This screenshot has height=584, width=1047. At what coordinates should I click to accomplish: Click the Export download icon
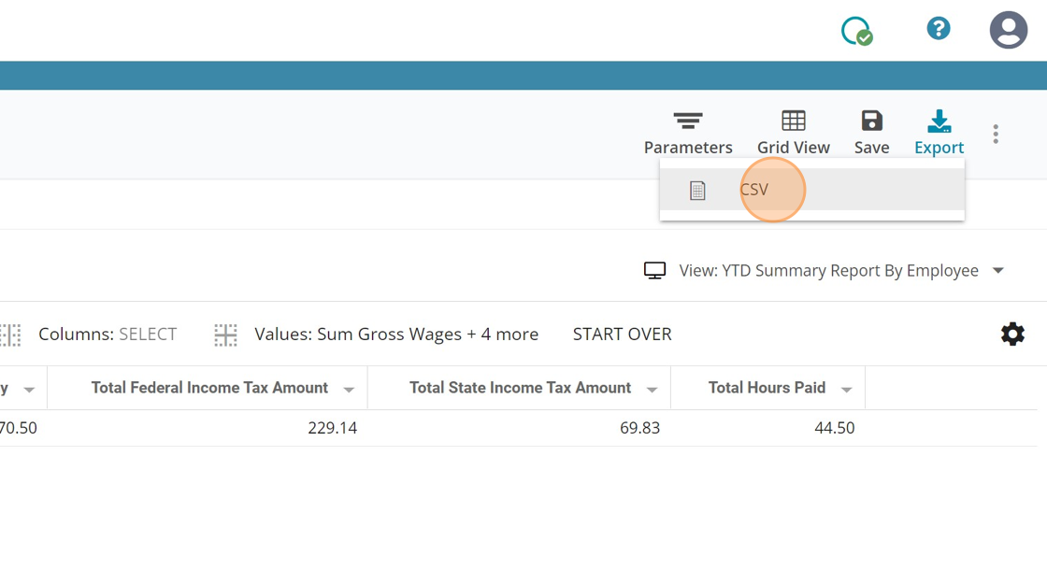click(x=939, y=121)
